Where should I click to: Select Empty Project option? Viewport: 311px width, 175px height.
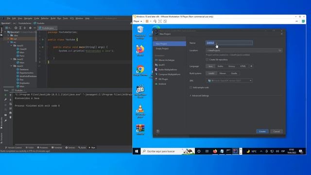162,49
